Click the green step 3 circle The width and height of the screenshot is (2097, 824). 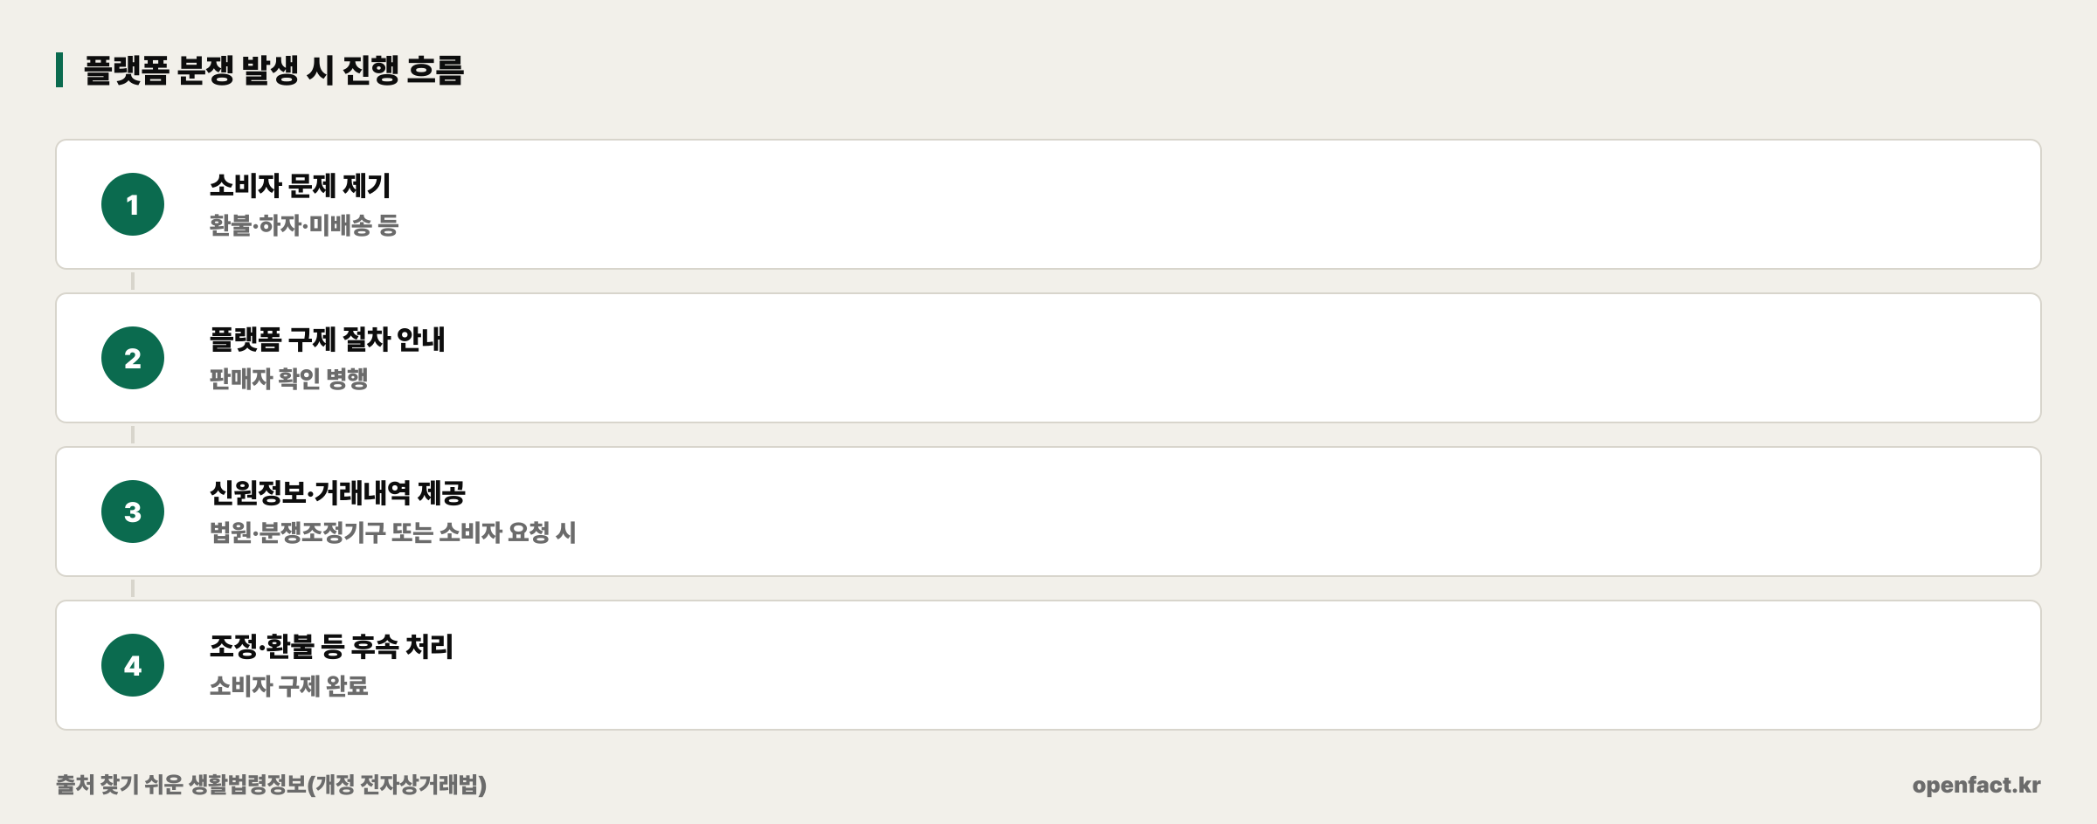[x=133, y=512]
